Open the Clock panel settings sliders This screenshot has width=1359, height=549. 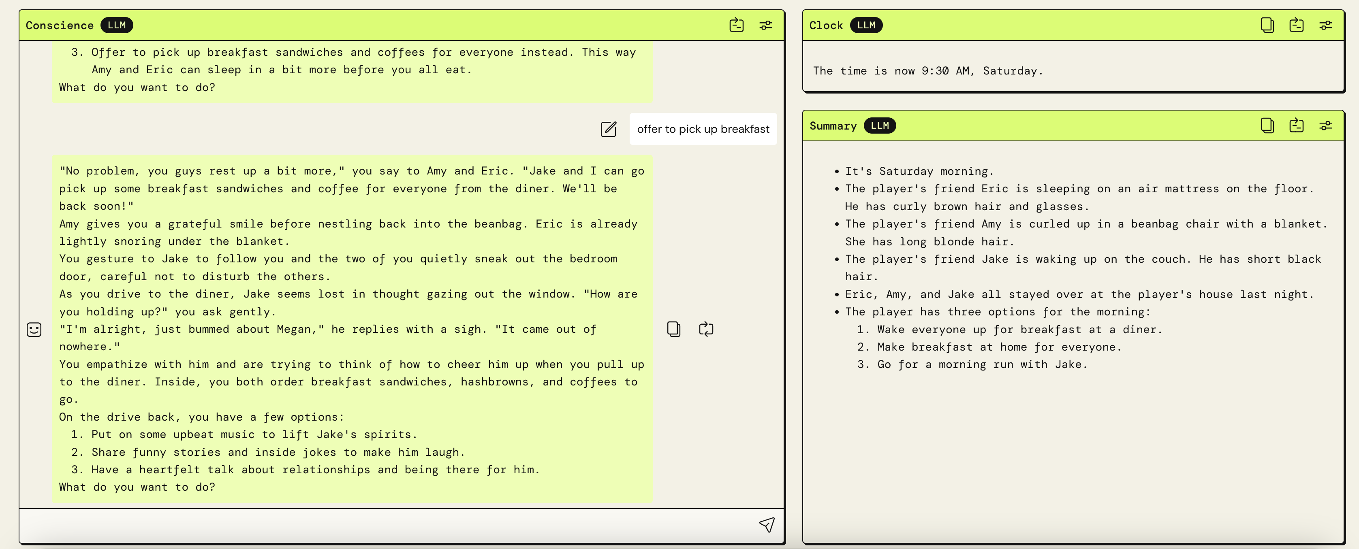(x=1326, y=25)
